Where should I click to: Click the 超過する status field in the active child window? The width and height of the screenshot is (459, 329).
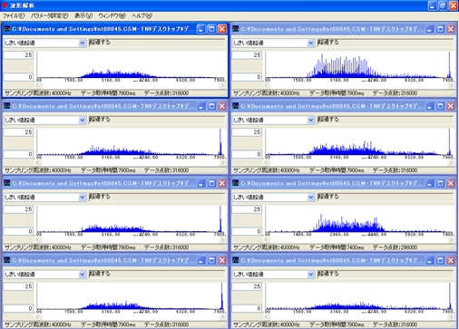[x=157, y=43]
